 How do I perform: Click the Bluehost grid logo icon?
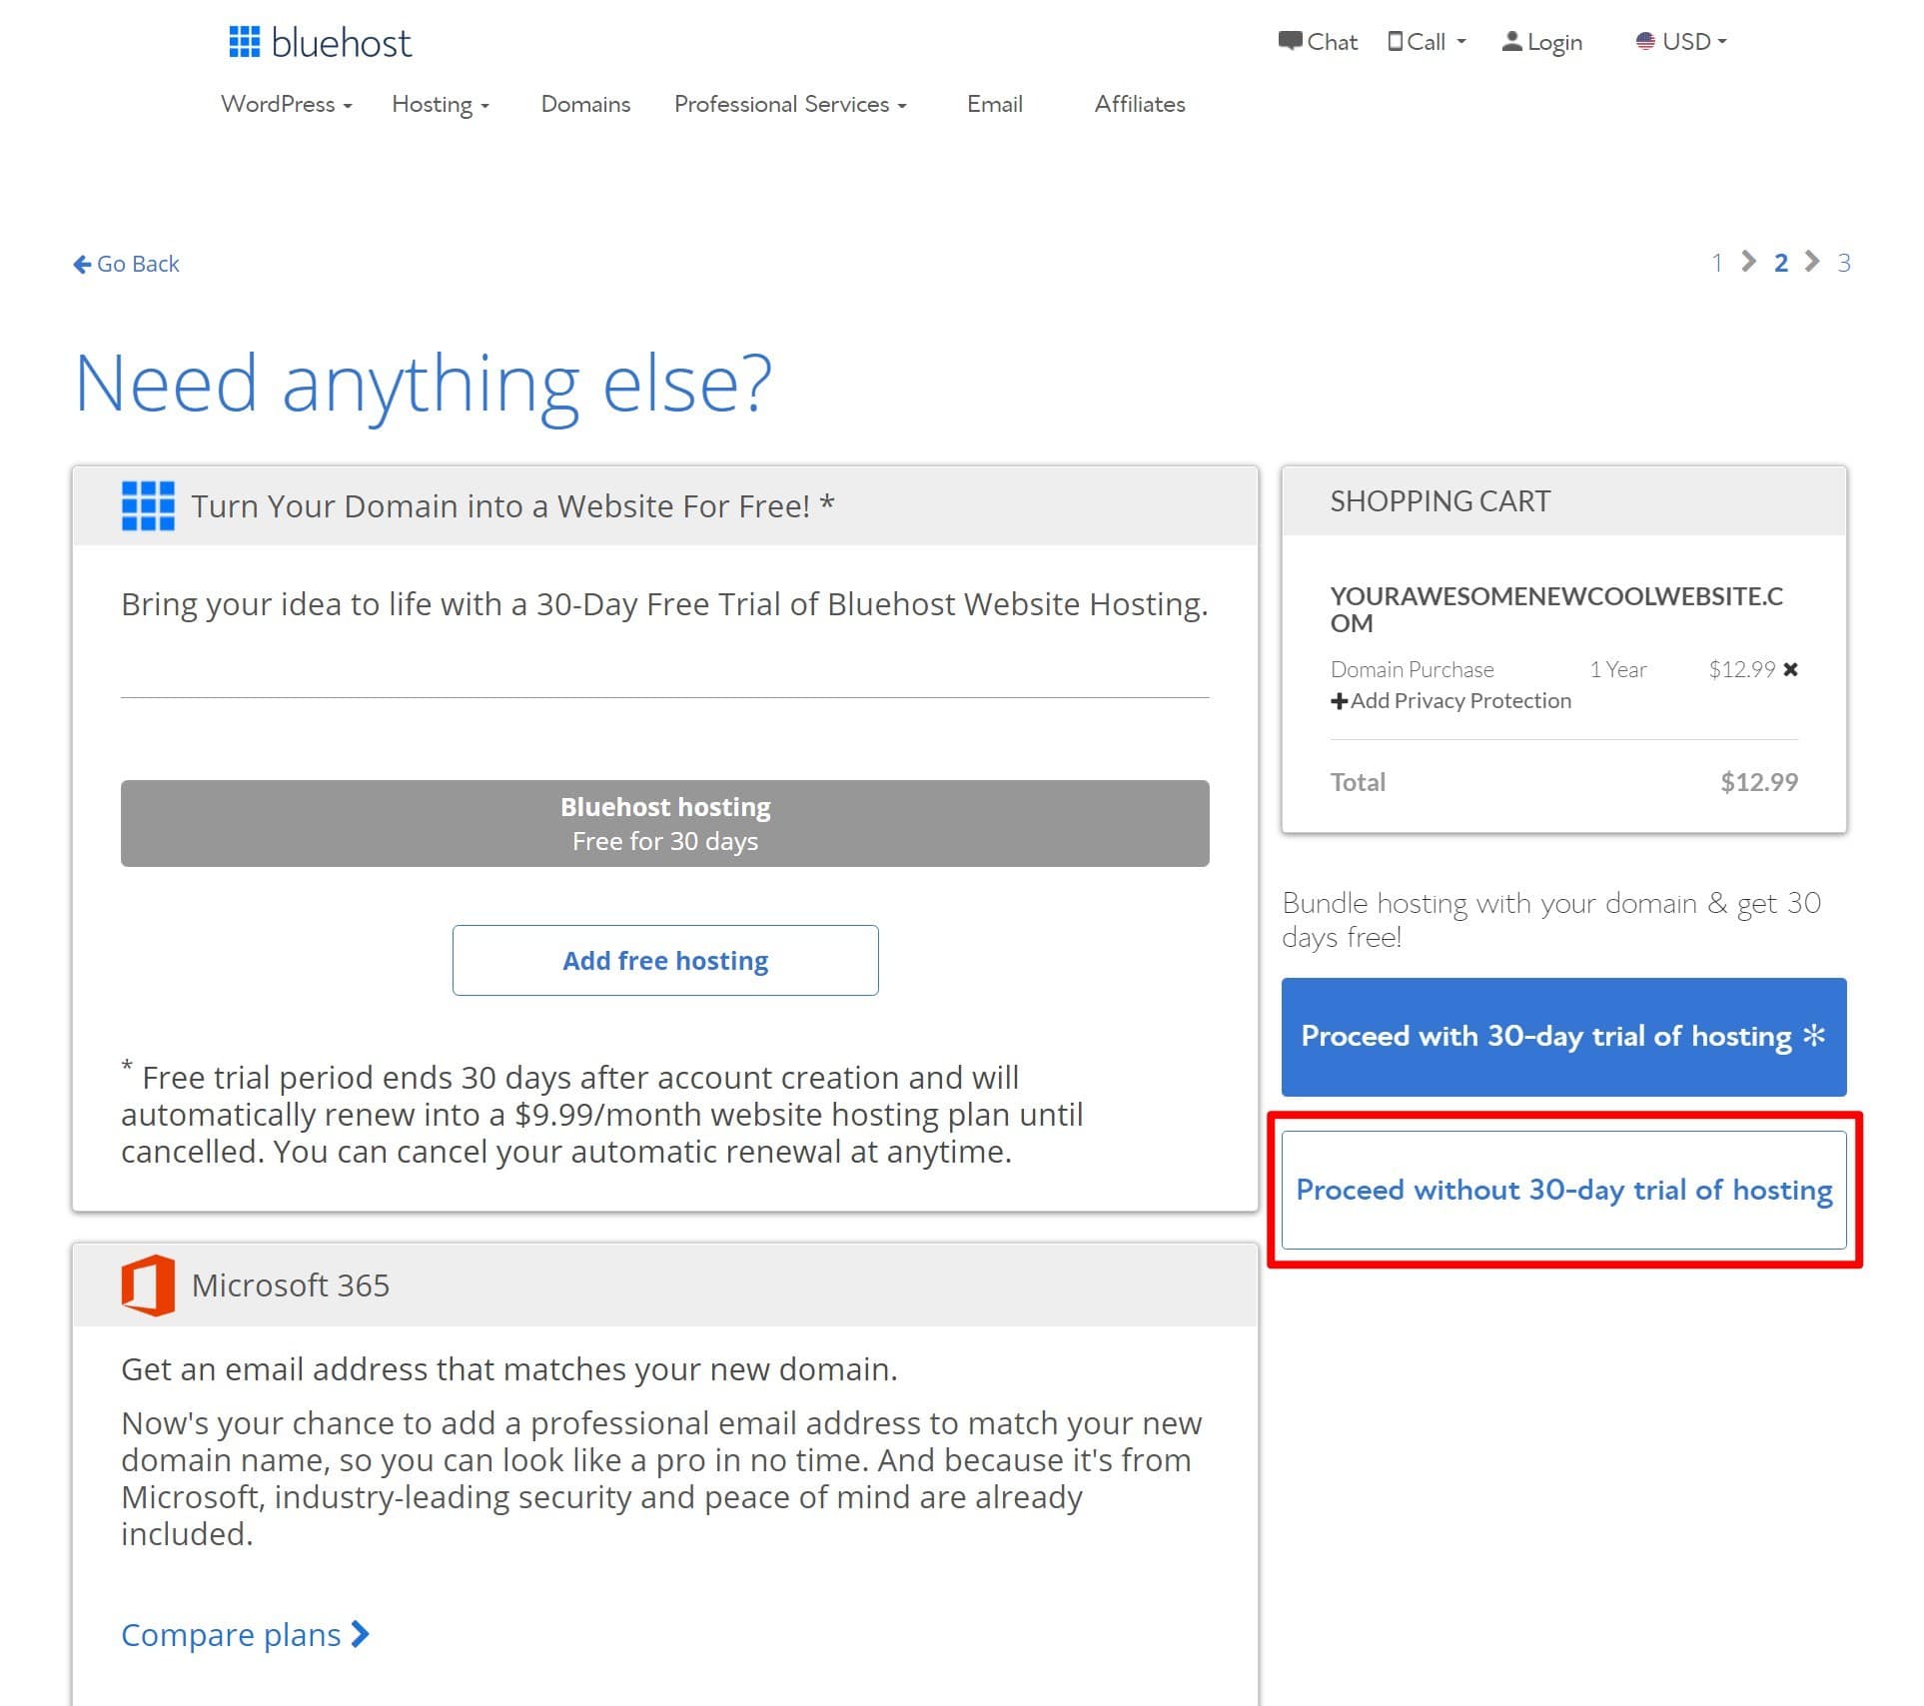tap(244, 42)
